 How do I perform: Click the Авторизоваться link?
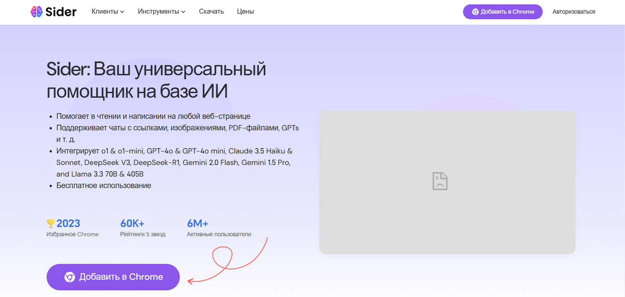click(573, 12)
